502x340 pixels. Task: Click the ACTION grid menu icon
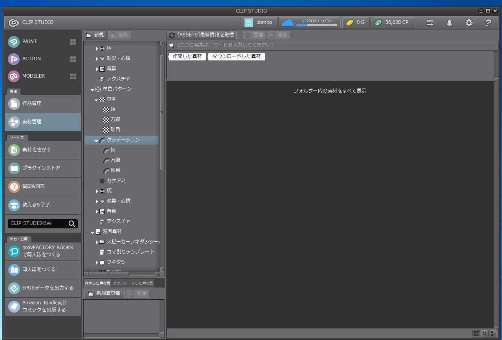(73, 59)
